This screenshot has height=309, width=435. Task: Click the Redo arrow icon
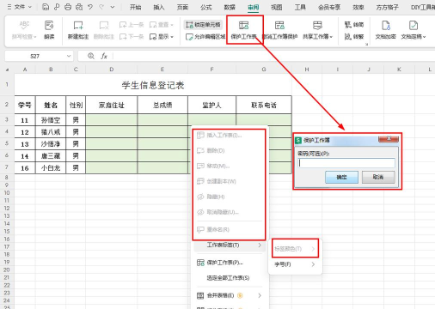[x=101, y=7]
